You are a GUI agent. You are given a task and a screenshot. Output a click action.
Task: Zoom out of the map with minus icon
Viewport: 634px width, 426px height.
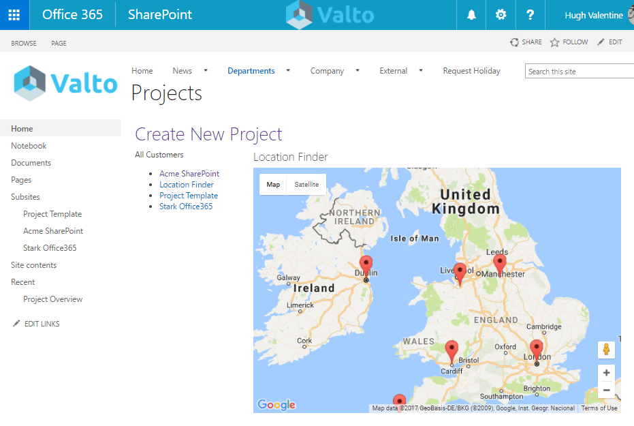tap(605, 389)
